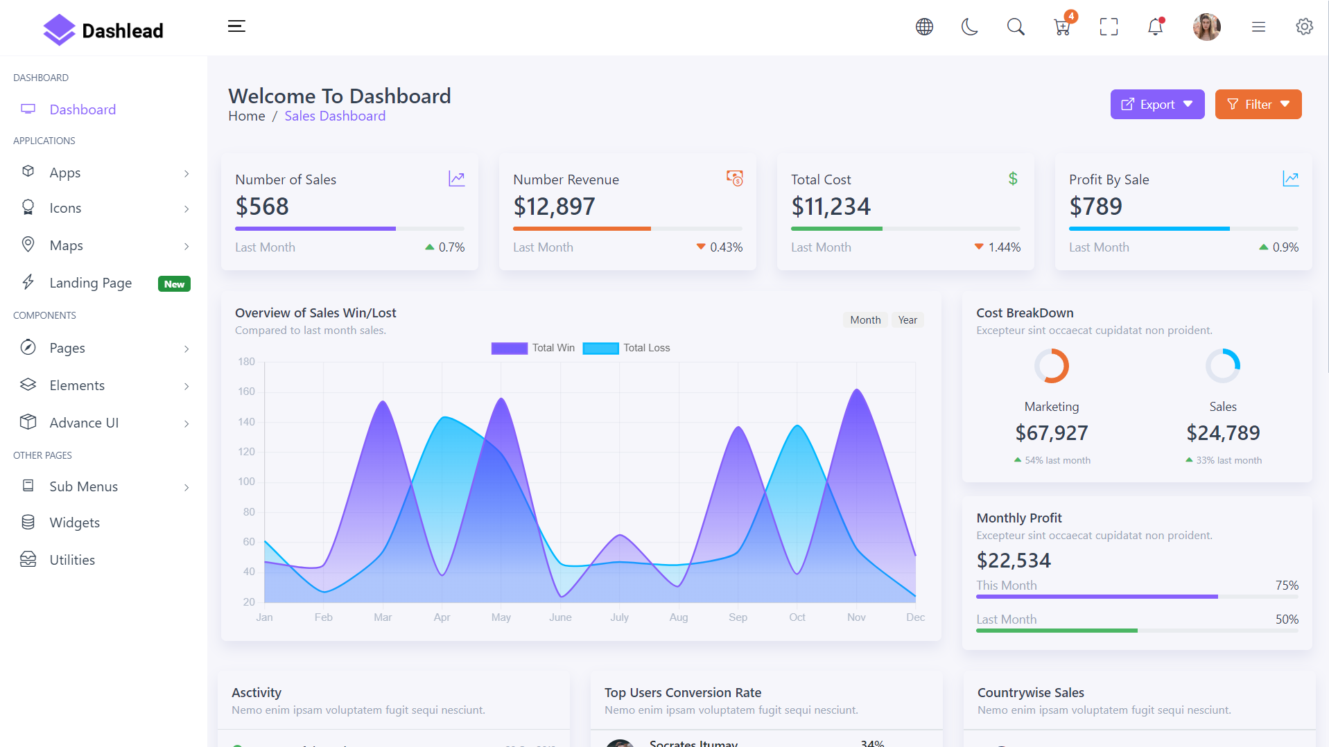This screenshot has width=1329, height=747.
Task: Switch chart to Year view
Action: [x=907, y=319]
